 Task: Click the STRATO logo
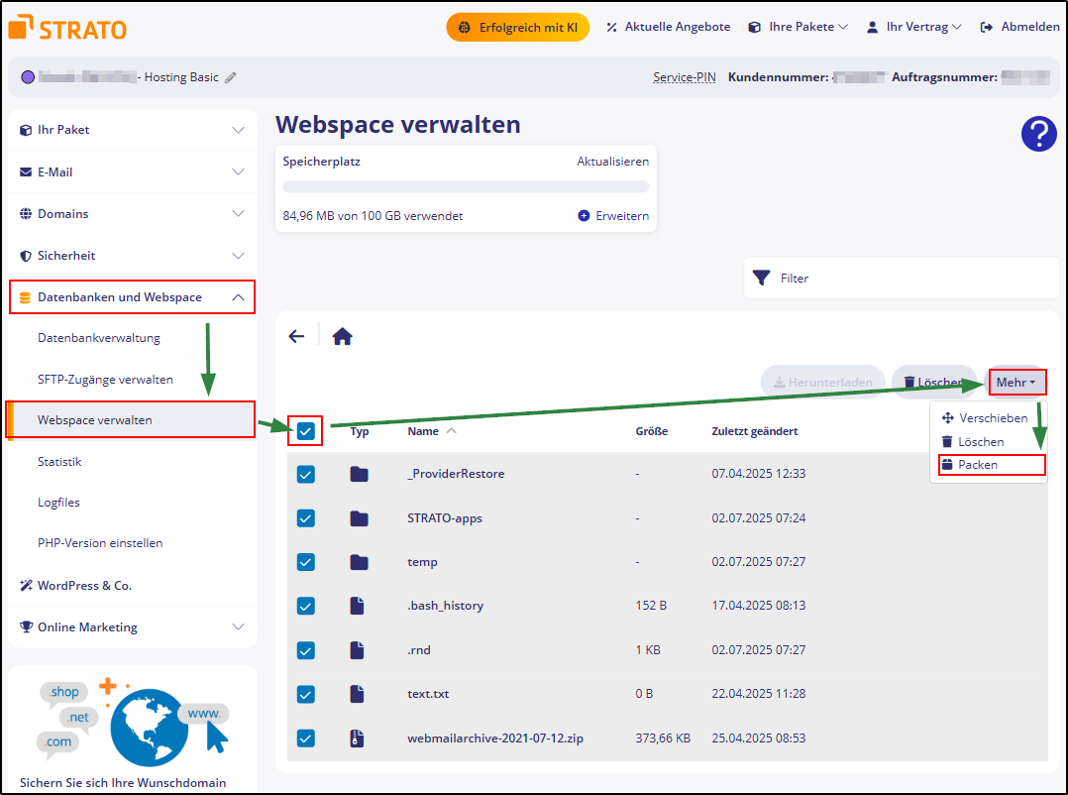tap(67, 28)
